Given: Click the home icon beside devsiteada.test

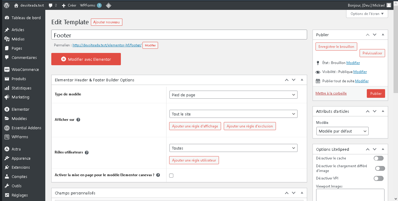Looking at the screenshot, I should (x=16, y=5).
